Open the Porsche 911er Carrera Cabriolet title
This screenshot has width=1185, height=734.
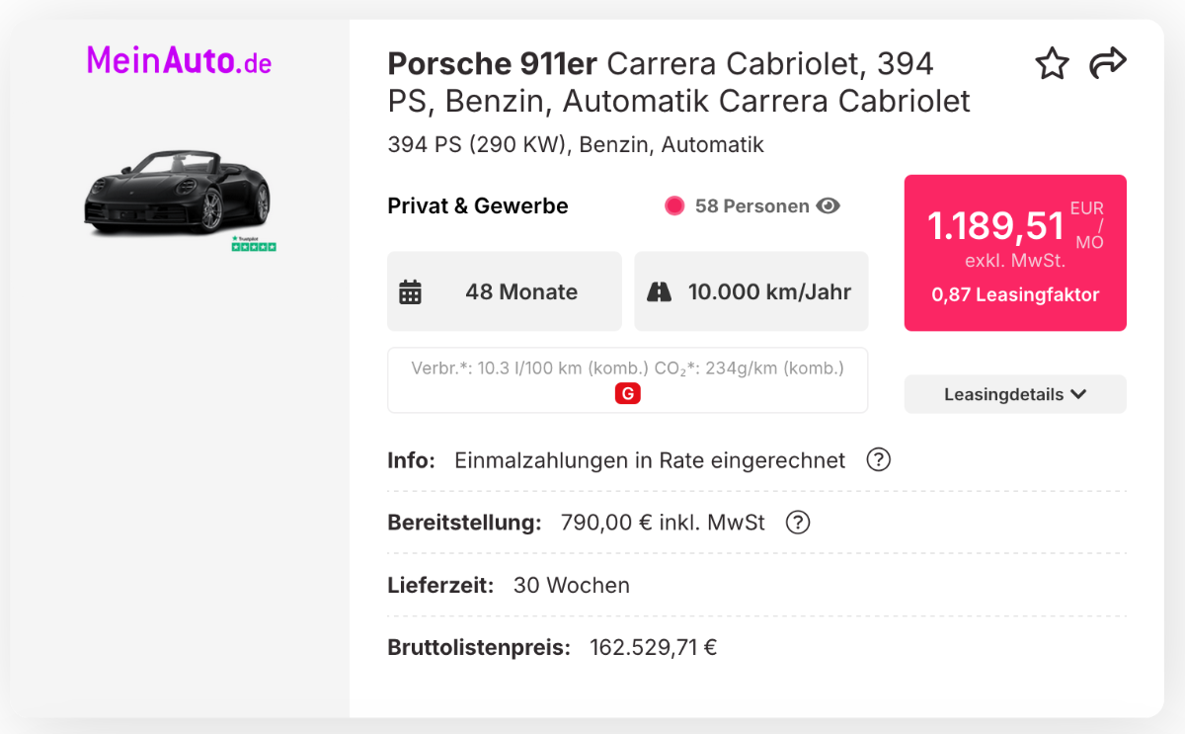pyautogui.click(x=679, y=82)
